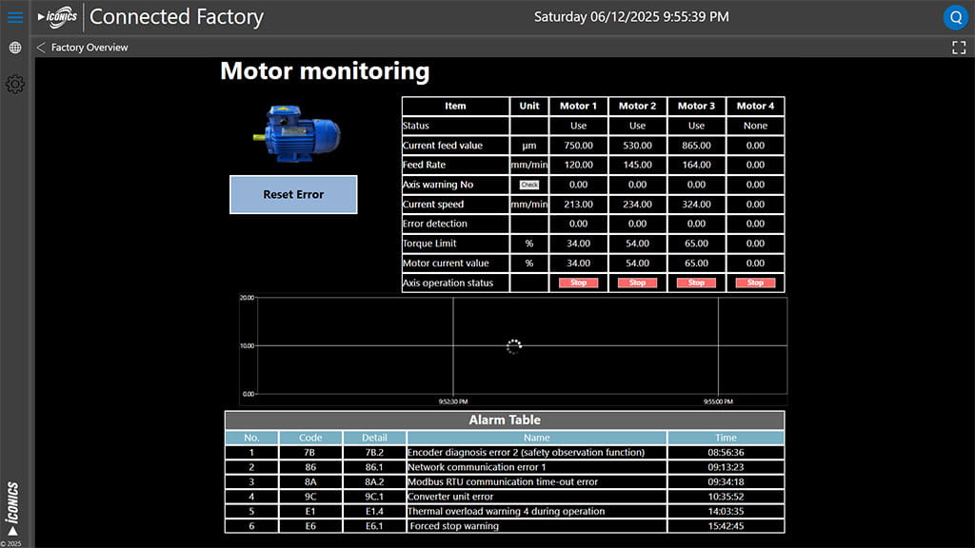Click the globe icon in sidebar
This screenshot has height=548, width=975.
pos(15,48)
